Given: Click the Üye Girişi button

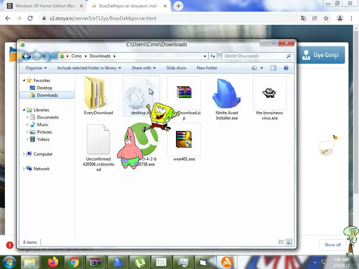Looking at the screenshot, I should click(321, 55).
